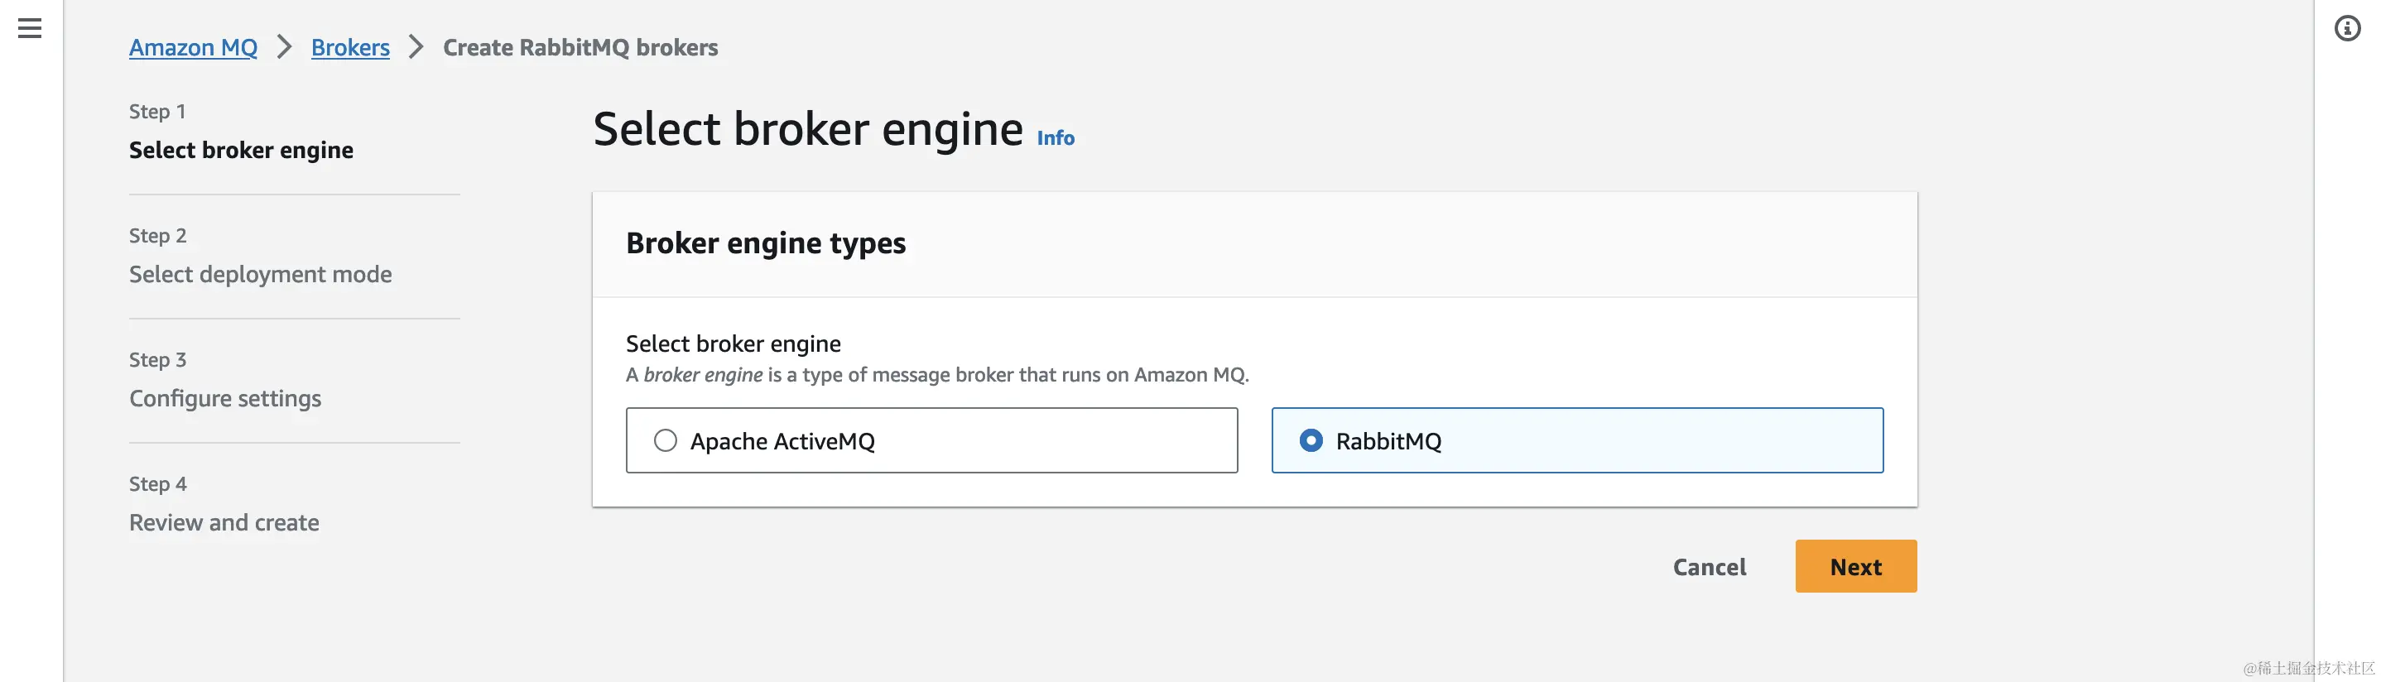Image resolution: width=2381 pixels, height=682 pixels.
Task: Click the chevron after Brokers breadcrumb
Action: [416, 47]
